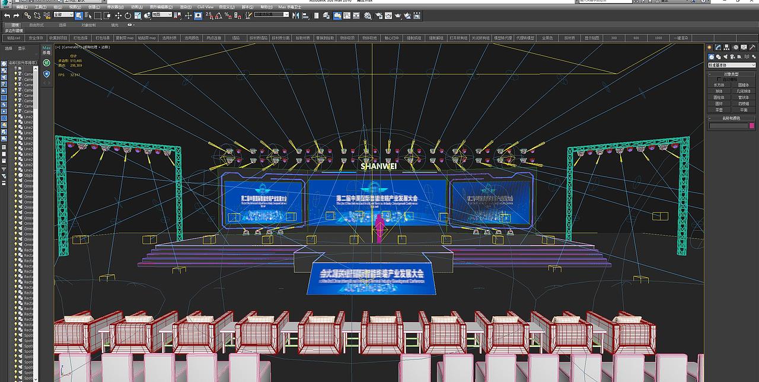
Task: Switch to the Utilities command panel tab
Action: pyautogui.click(x=752, y=47)
